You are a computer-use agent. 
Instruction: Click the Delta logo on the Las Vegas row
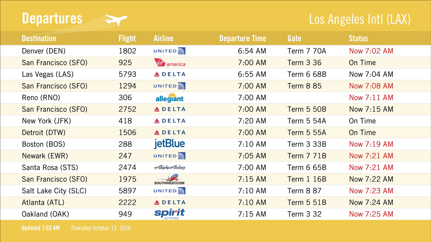(x=169, y=74)
